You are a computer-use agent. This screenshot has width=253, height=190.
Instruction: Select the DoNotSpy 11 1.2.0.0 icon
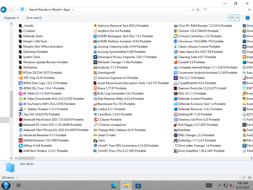click(x=175, y=141)
